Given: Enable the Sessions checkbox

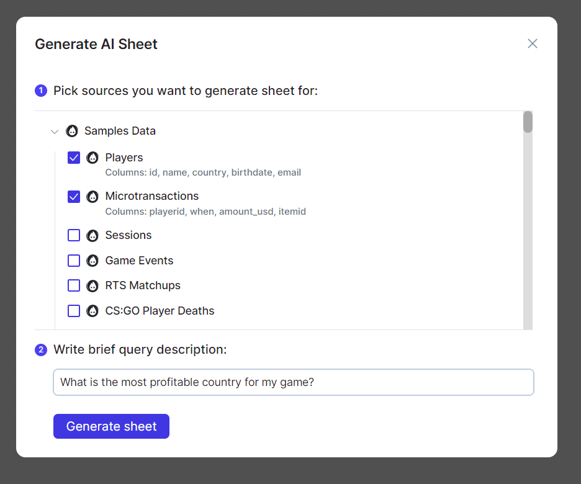Looking at the screenshot, I should tap(74, 235).
